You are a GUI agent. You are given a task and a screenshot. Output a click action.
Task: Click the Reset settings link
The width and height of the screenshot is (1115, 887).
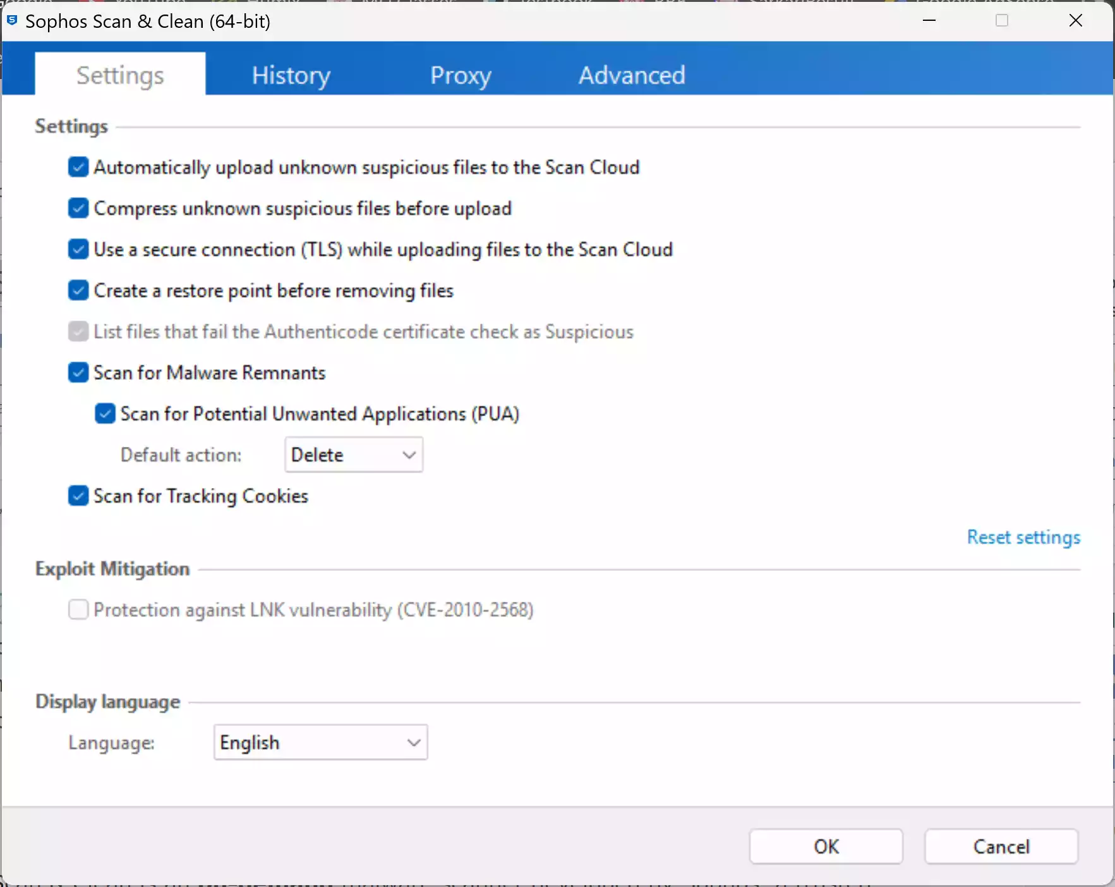[1023, 537]
